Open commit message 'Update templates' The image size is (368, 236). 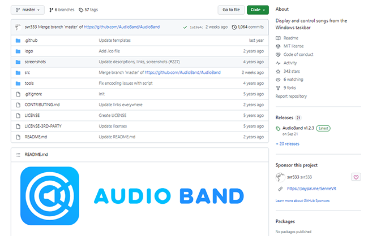click(x=114, y=40)
